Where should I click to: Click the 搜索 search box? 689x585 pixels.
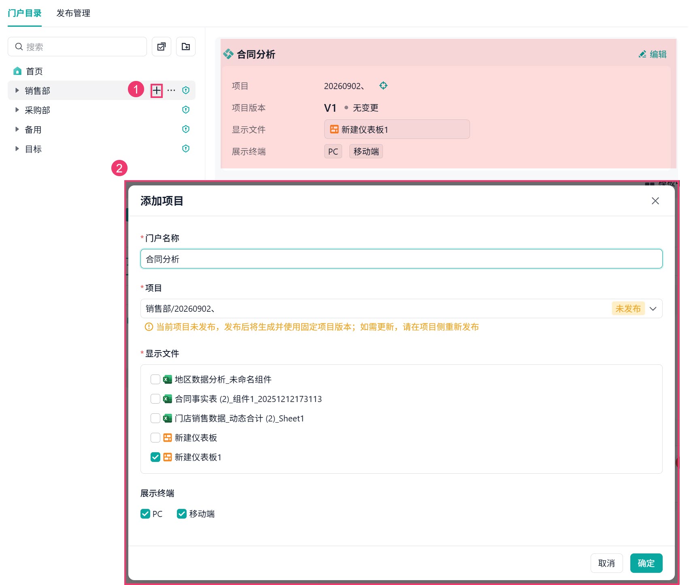[77, 47]
